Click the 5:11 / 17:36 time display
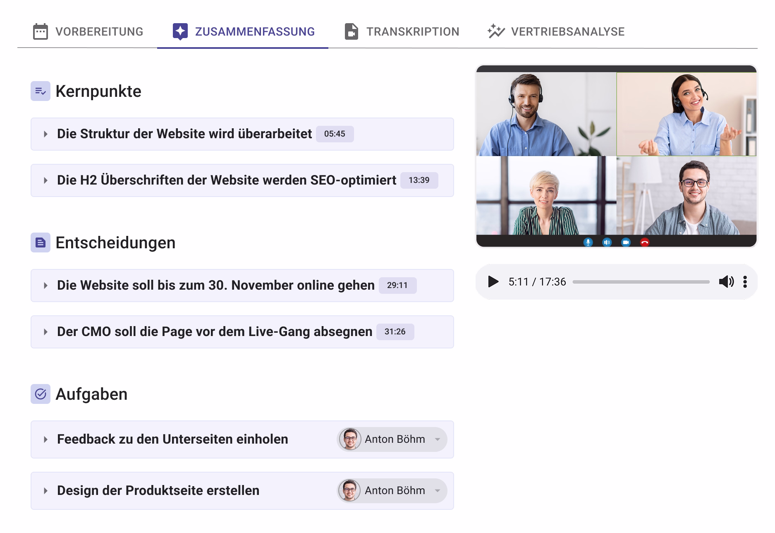Viewport: 775px width, 533px height. (537, 282)
